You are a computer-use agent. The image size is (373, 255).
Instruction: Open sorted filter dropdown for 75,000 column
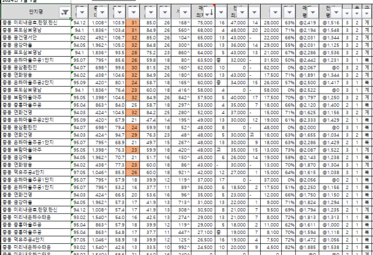(209, 12)
